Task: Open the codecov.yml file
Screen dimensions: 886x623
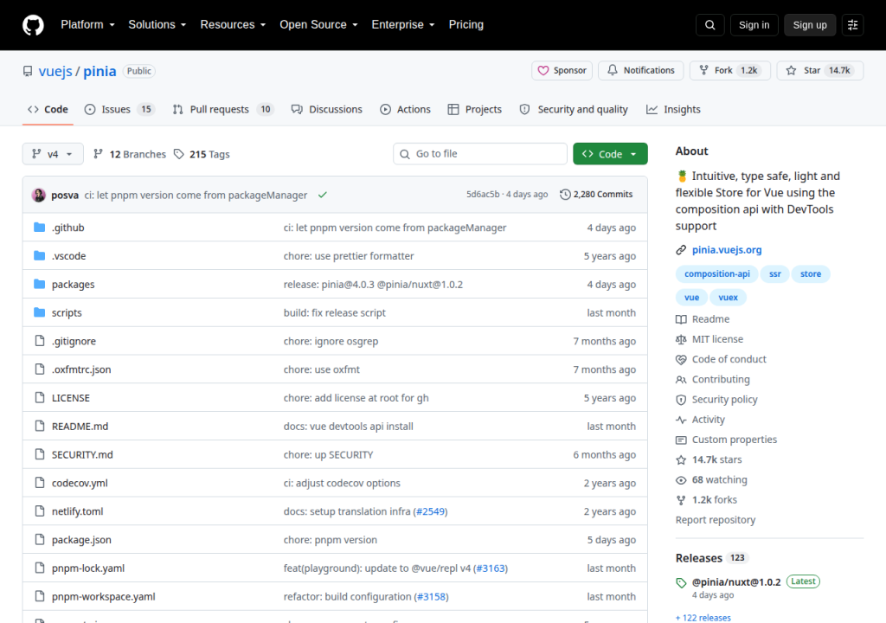Action: pos(80,483)
